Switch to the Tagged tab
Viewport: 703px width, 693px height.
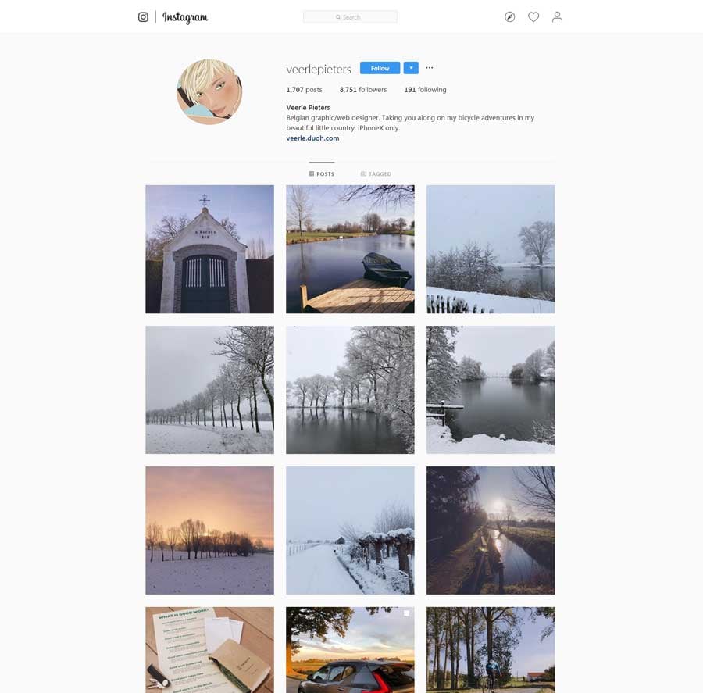[376, 173]
